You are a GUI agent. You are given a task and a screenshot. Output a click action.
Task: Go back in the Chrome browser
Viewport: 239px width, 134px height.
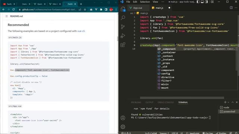coord(3,10)
